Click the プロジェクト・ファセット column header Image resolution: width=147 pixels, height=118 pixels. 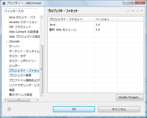71,19
